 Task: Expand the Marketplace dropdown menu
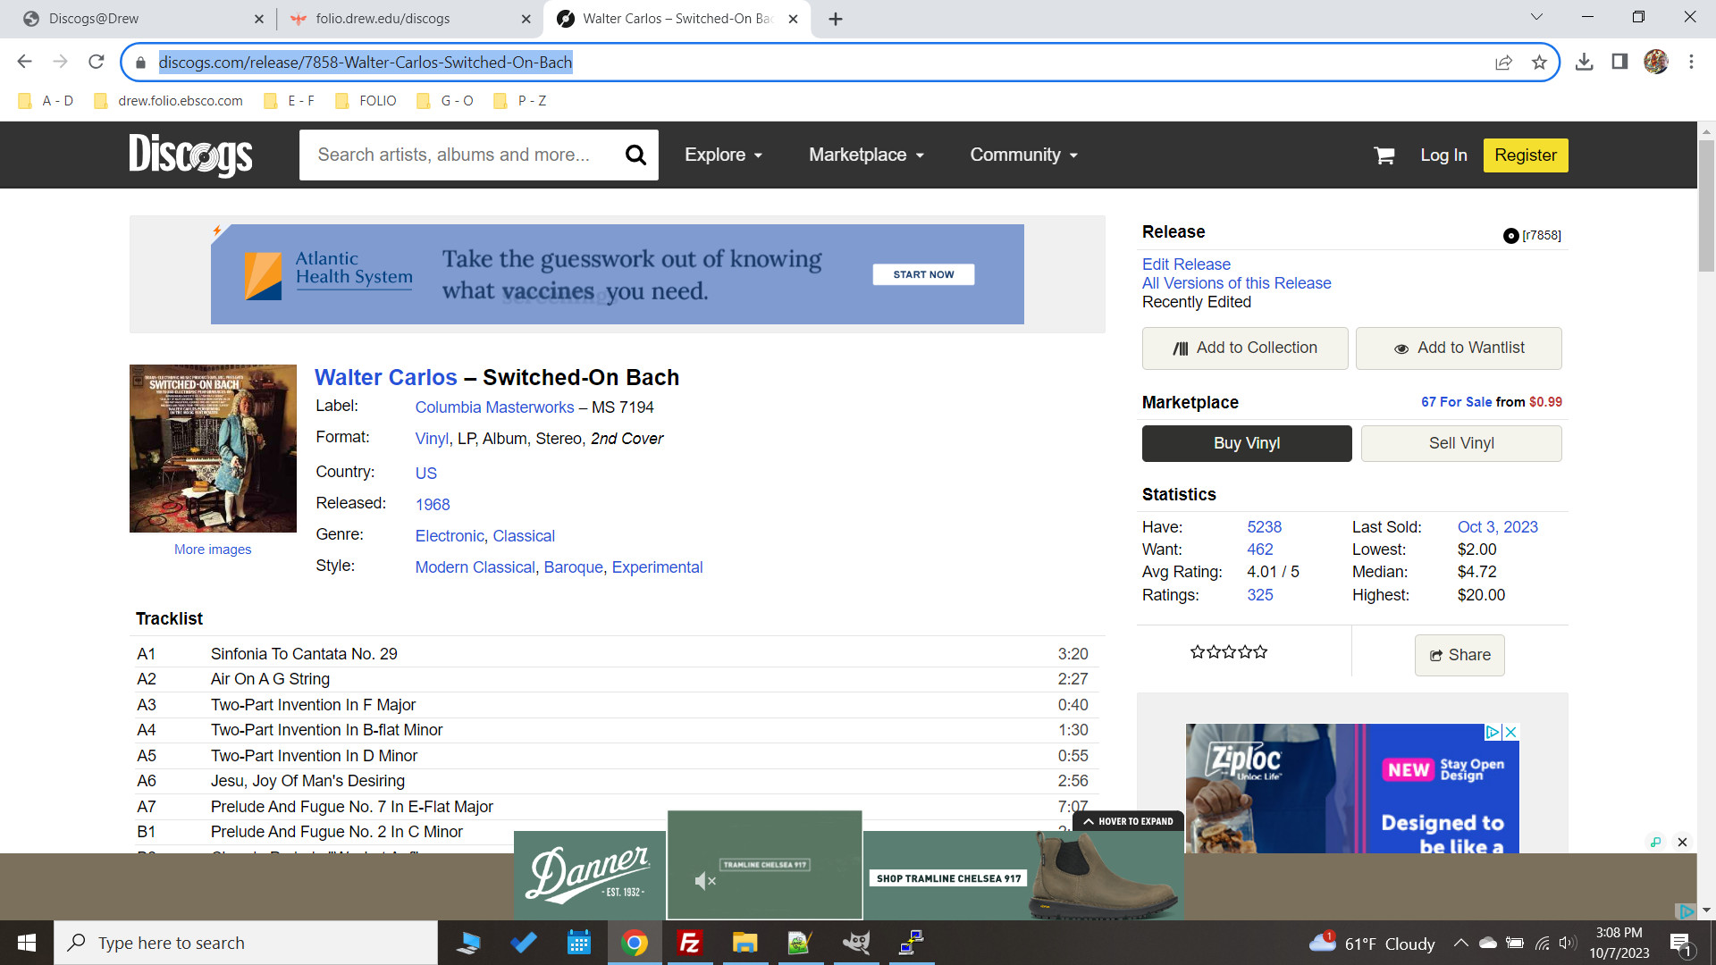pyautogui.click(x=866, y=155)
